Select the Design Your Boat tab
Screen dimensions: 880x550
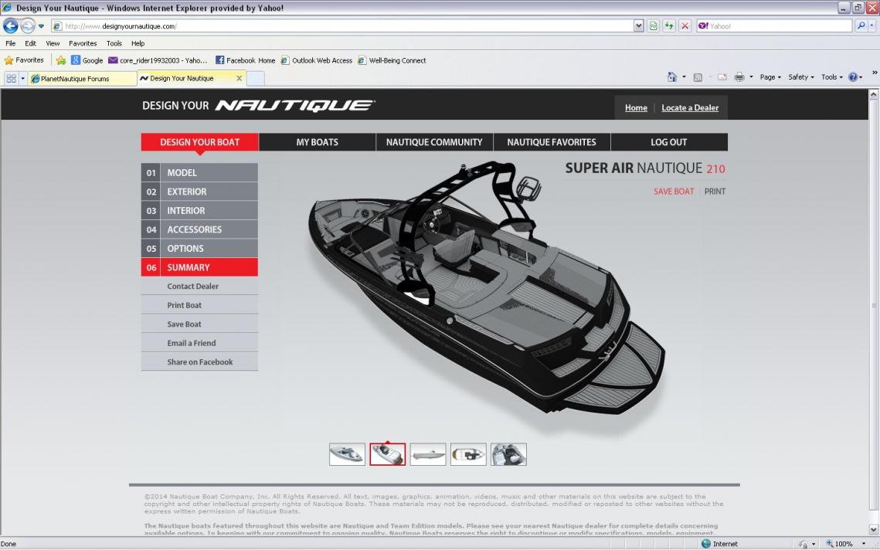tap(200, 142)
